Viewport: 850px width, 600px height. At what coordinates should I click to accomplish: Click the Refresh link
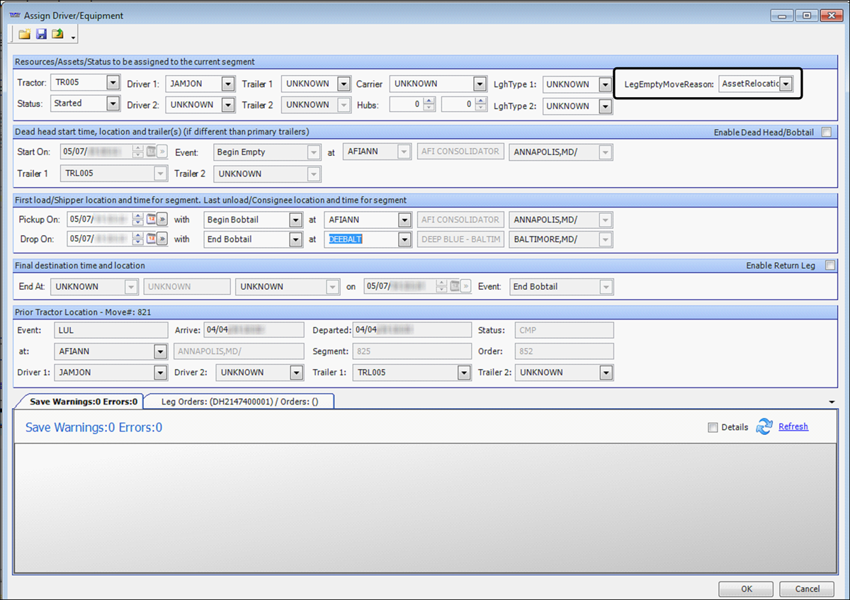point(793,426)
